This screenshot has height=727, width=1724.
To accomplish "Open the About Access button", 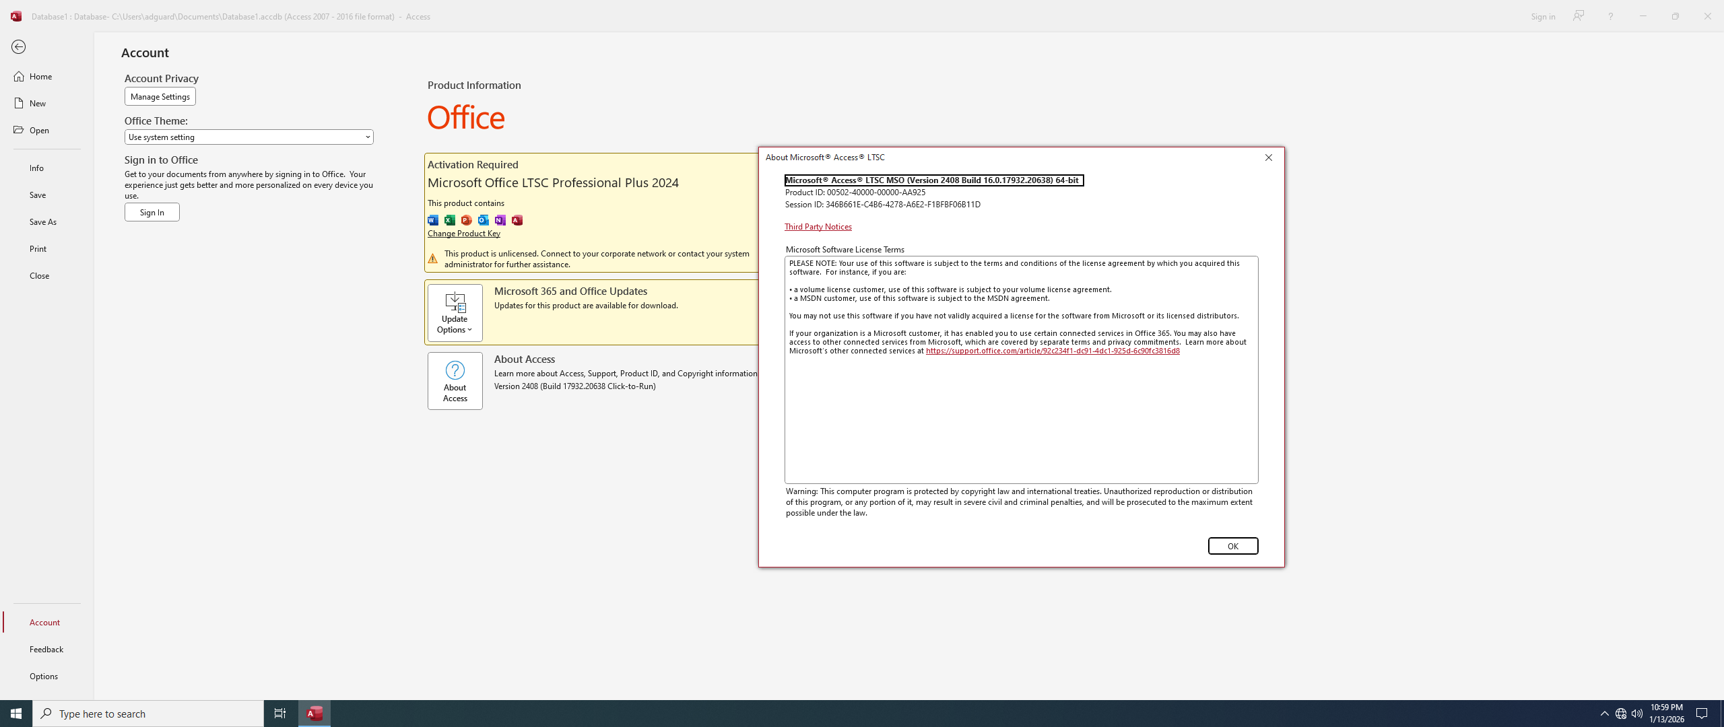I will click(x=455, y=380).
